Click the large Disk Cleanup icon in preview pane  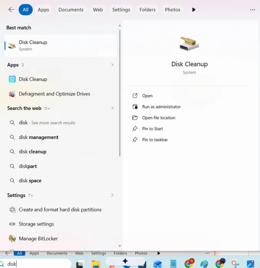189,44
